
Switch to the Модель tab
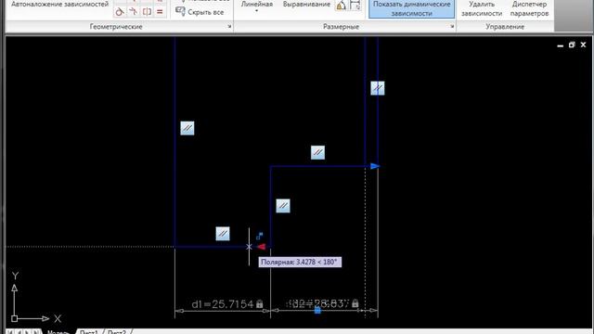[58, 332]
